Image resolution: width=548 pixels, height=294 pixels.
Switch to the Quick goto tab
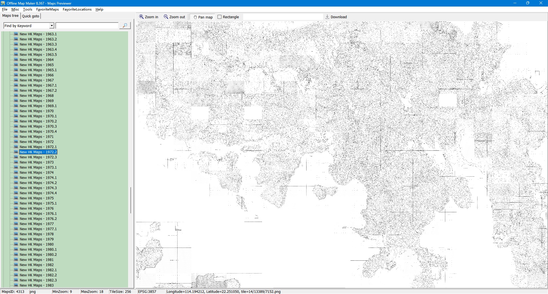click(31, 16)
